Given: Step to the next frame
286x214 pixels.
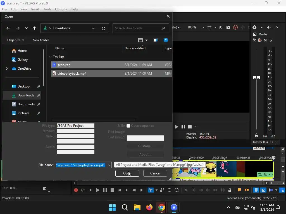Looking at the screenshot, I should tap(141, 190).
